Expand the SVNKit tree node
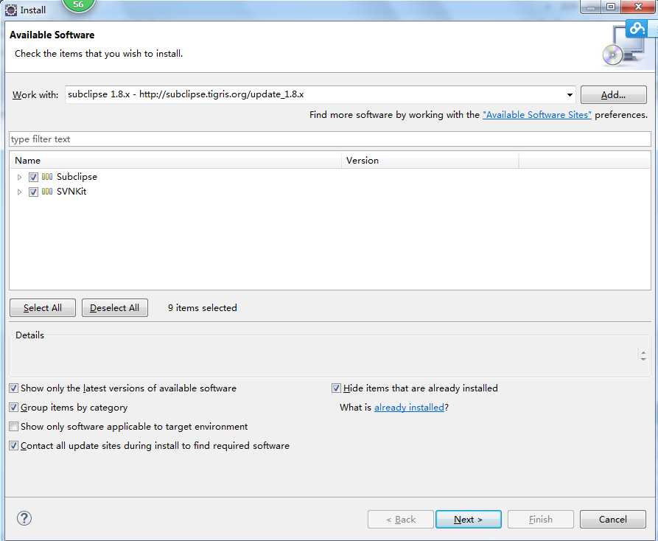The height and width of the screenshot is (541, 658). 19,192
